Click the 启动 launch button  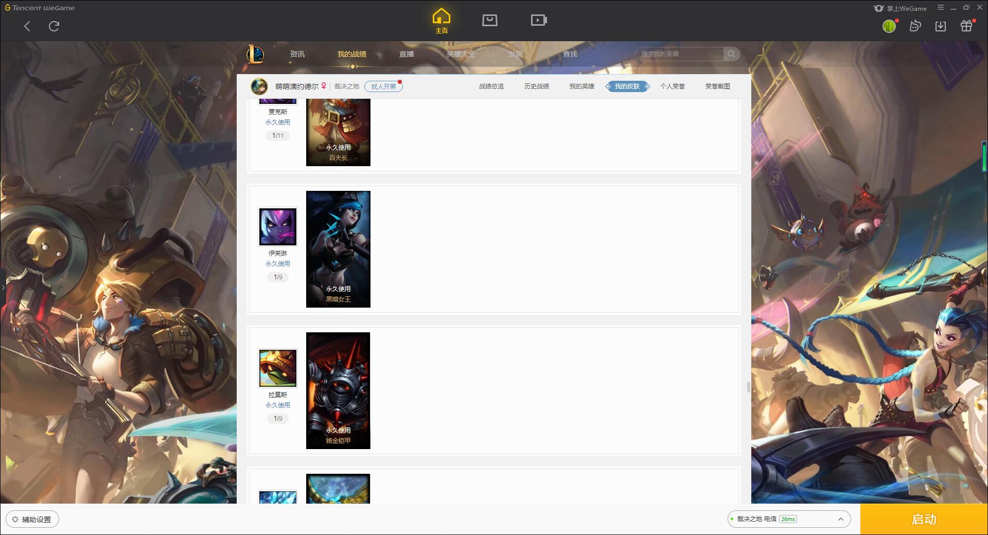click(x=924, y=519)
